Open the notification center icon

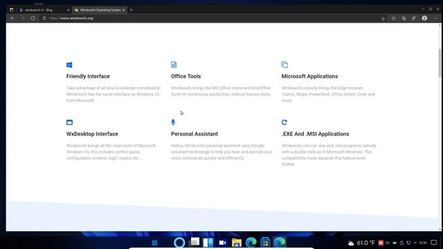[434, 243]
